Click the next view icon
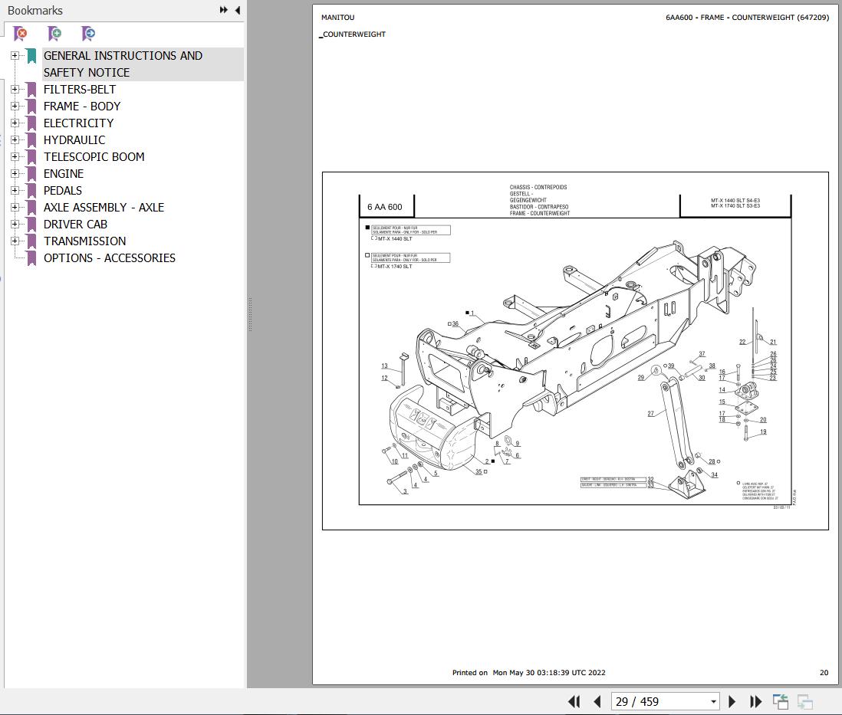The height and width of the screenshot is (715, 842). (804, 701)
